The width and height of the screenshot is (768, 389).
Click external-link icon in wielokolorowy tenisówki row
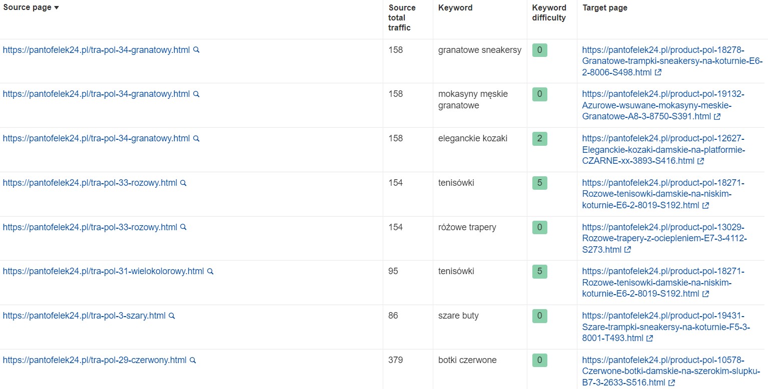pos(706,294)
